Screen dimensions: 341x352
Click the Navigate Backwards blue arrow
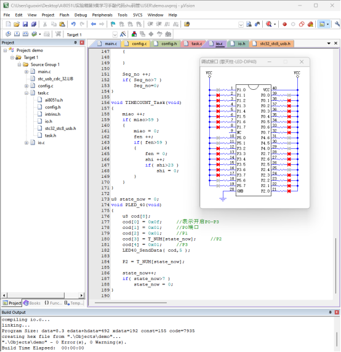94,24
